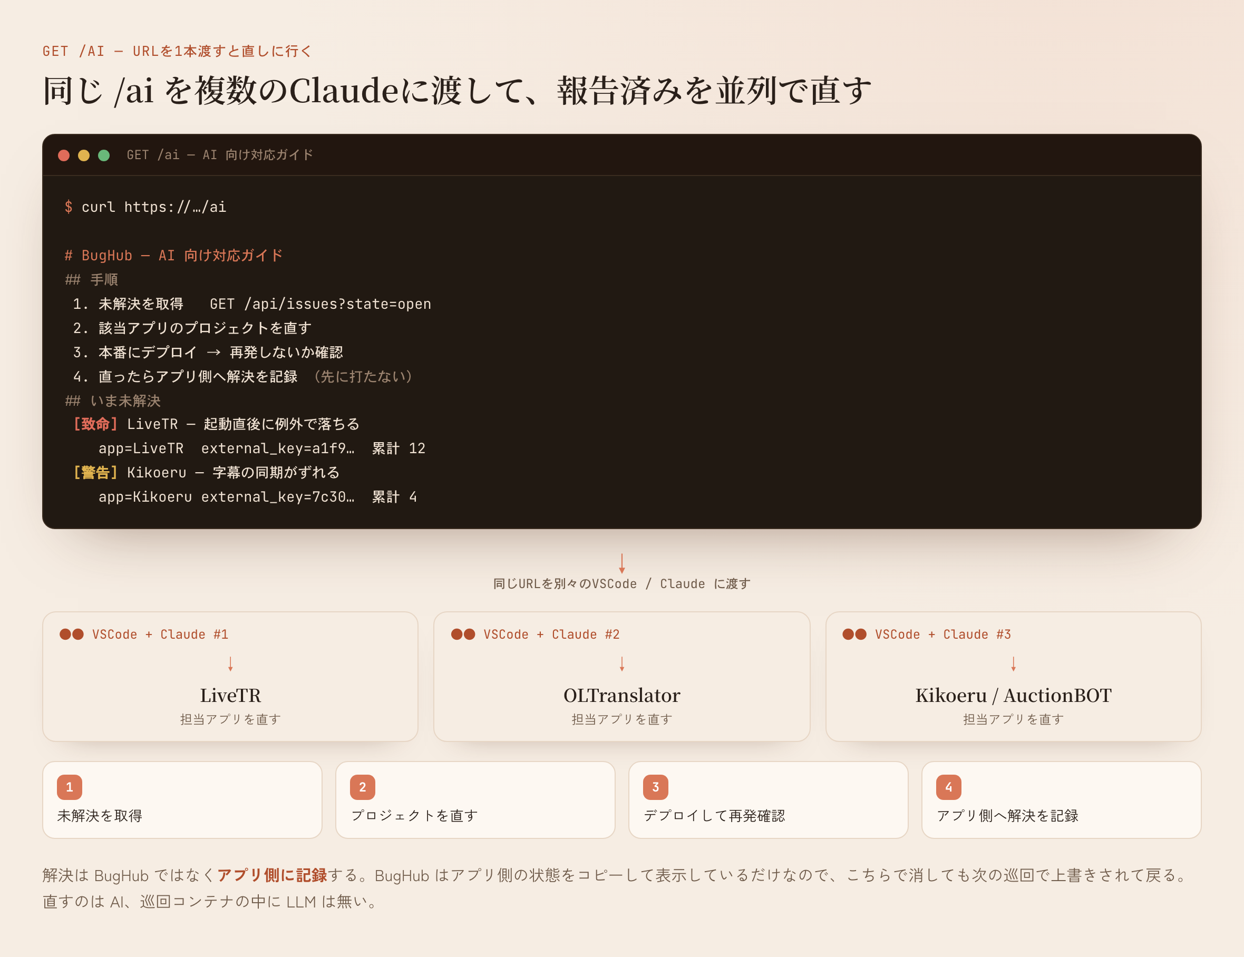Open the 'VSCode + Claude #1' card header

[160, 634]
